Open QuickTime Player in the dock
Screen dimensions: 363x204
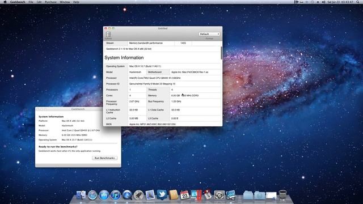127,195
